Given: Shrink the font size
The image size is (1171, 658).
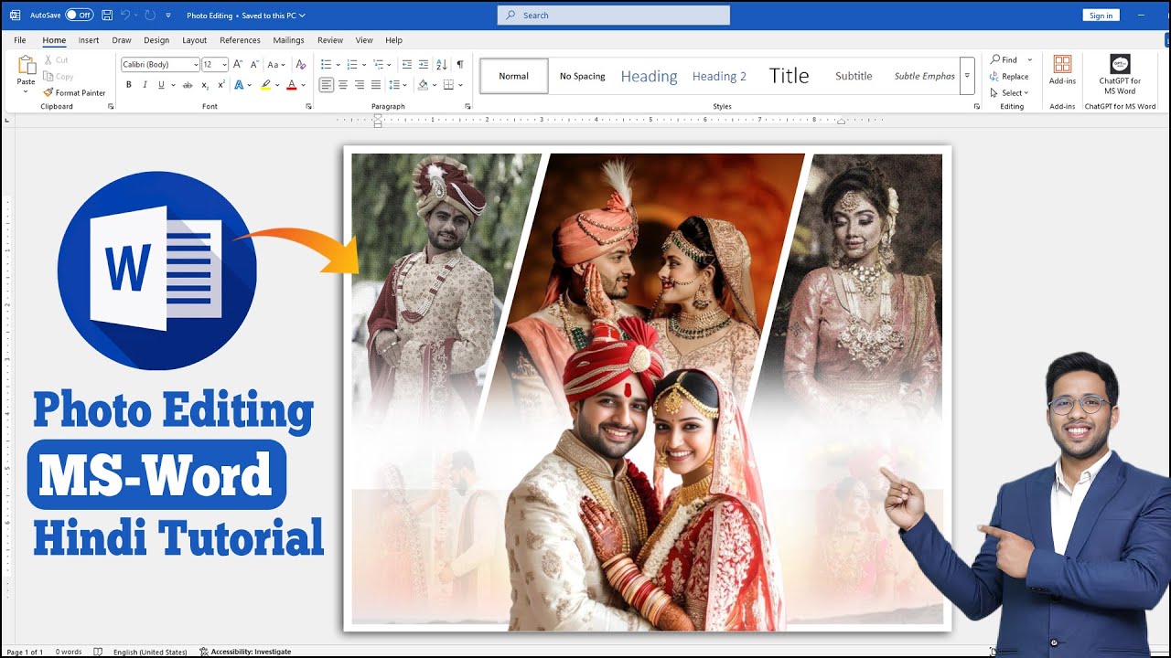Looking at the screenshot, I should point(254,65).
